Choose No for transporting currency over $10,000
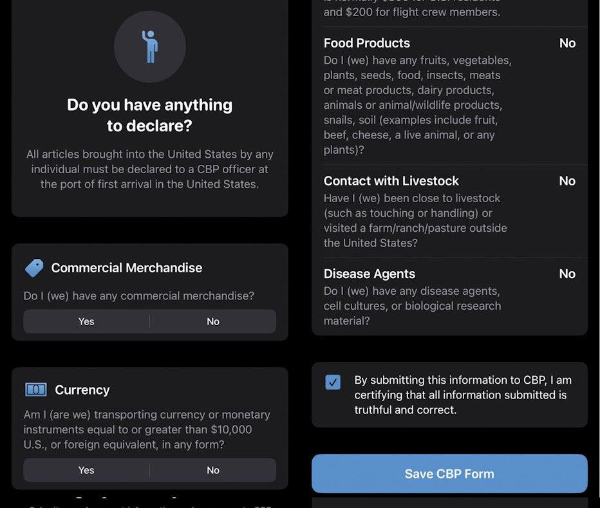The image size is (600, 508). pos(212,470)
